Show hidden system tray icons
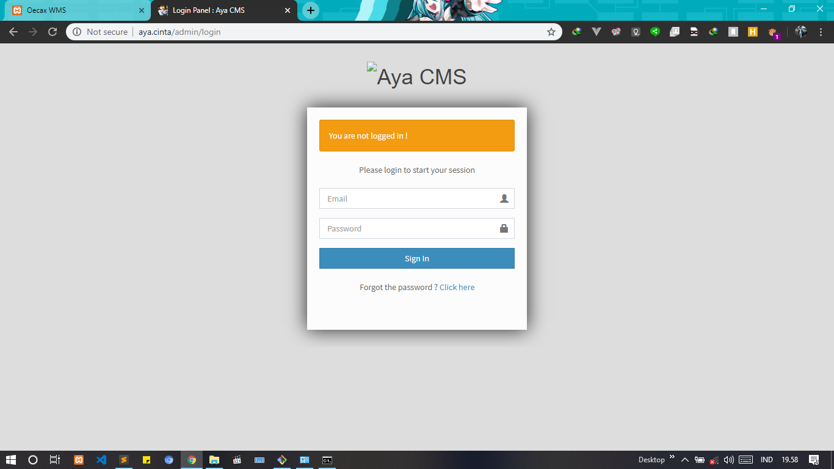Viewport: 834px width, 469px height. click(685, 460)
